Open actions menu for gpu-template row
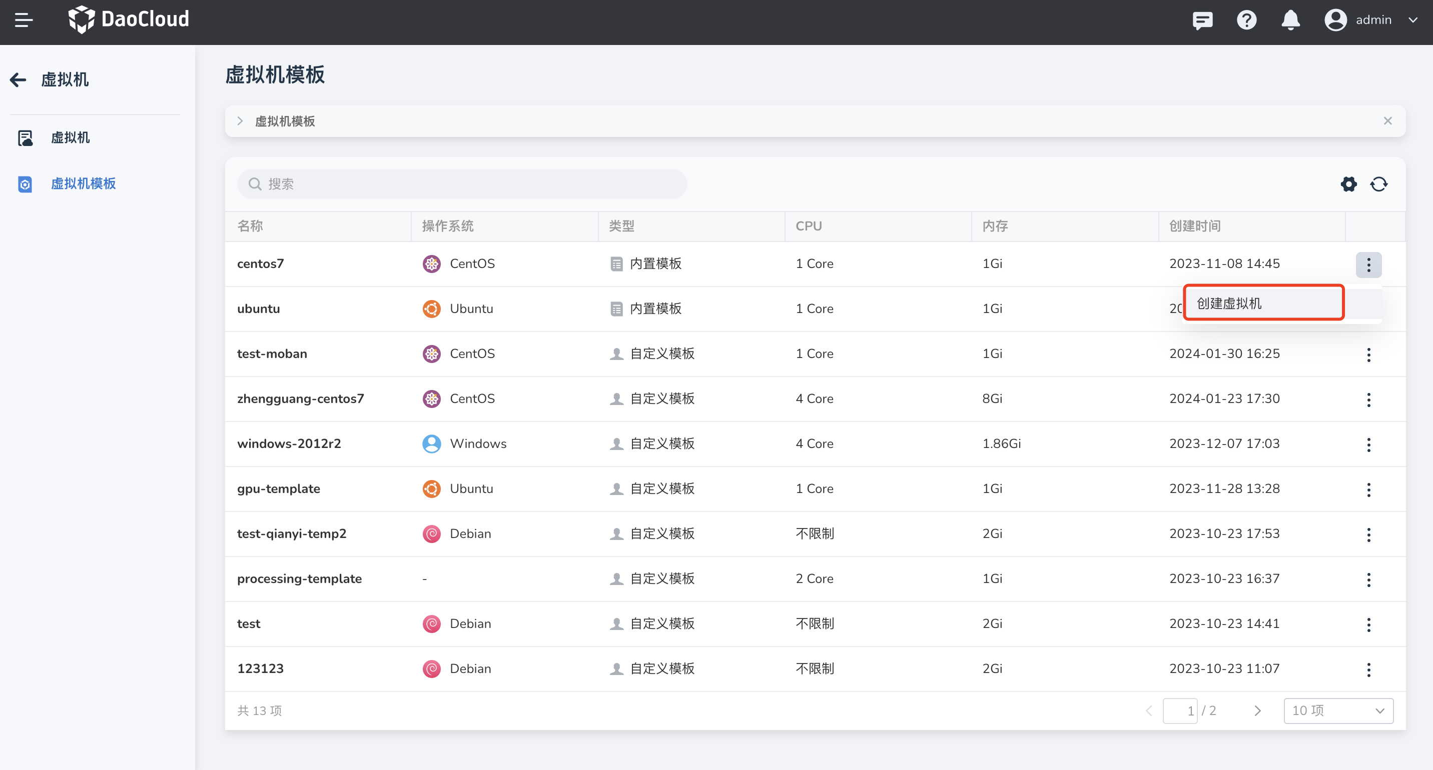Viewport: 1433px width, 770px height. pyautogui.click(x=1368, y=490)
